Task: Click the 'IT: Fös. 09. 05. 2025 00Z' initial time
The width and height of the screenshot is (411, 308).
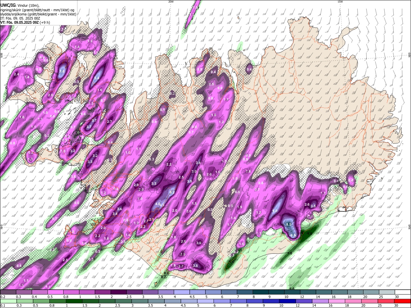Action: (20, 18)
